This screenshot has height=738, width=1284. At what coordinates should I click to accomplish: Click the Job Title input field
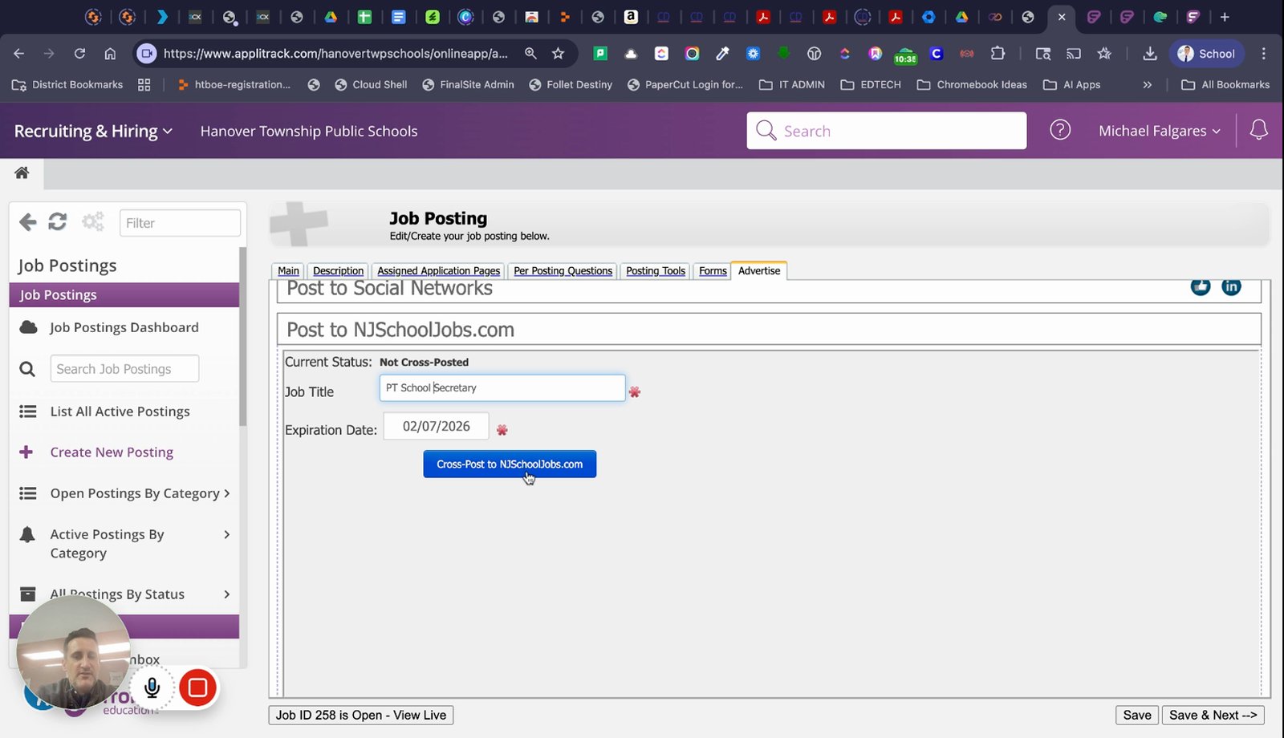pyautogui.click(x=502, y=387)
